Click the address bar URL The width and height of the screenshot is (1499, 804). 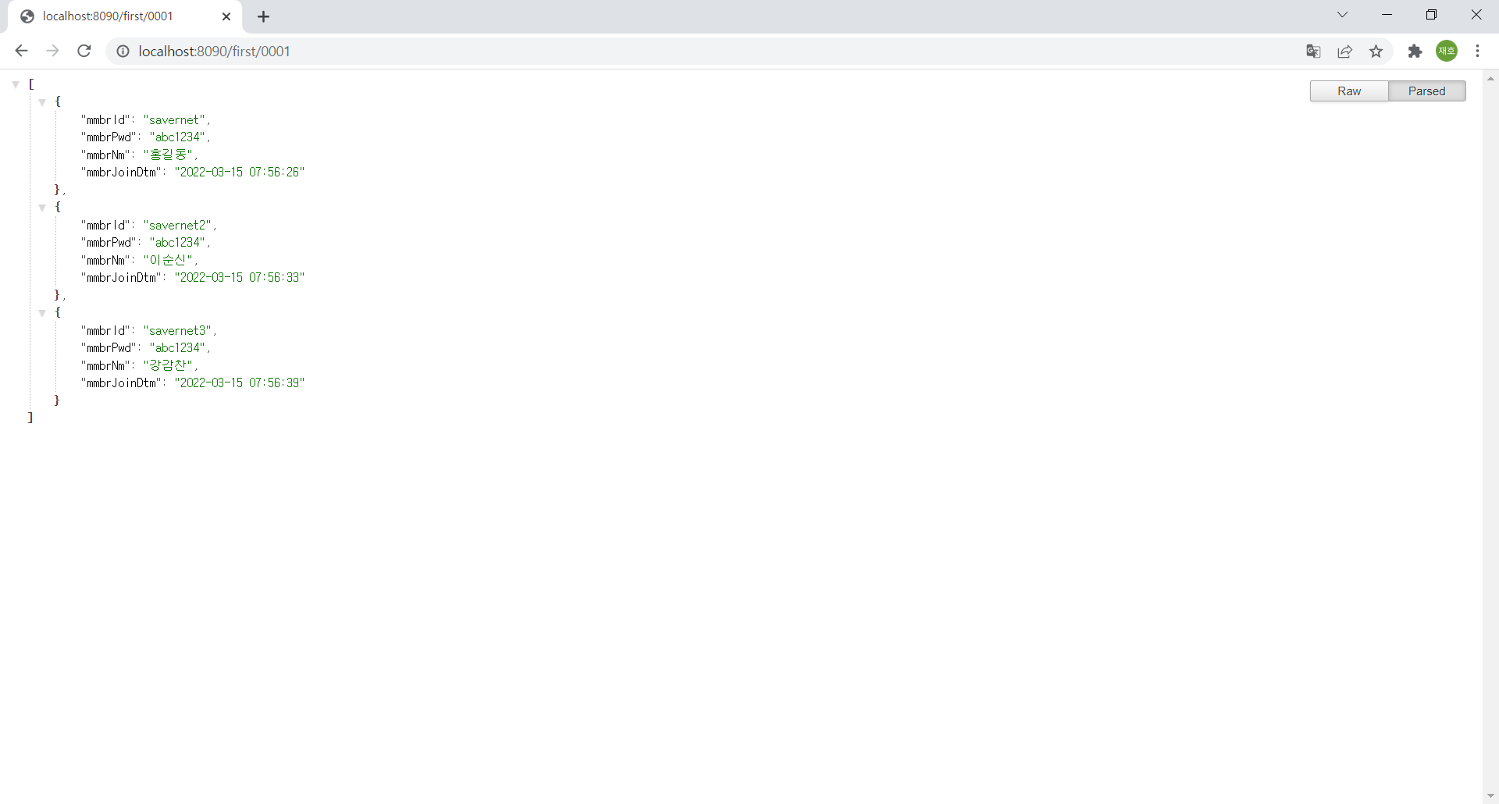pos(214,52)
